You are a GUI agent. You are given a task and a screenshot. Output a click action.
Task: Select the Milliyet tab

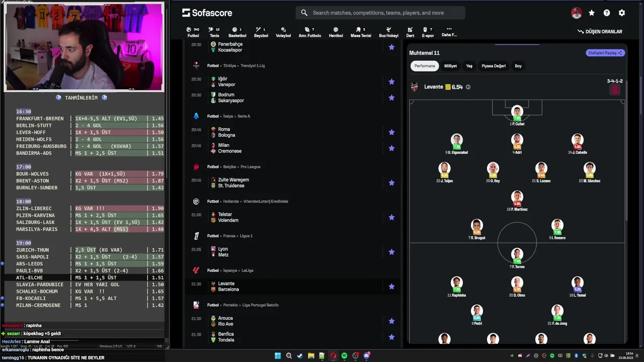(450, 66)
